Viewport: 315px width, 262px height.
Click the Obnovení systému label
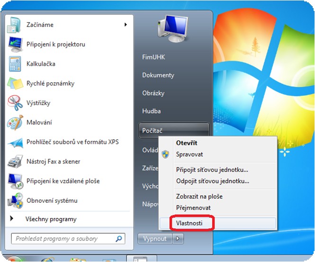(52, 200)
